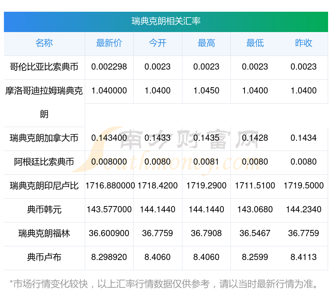Click the lowest value 1711.5100
The height and width of the screenshot is (296, 332).
255,186
